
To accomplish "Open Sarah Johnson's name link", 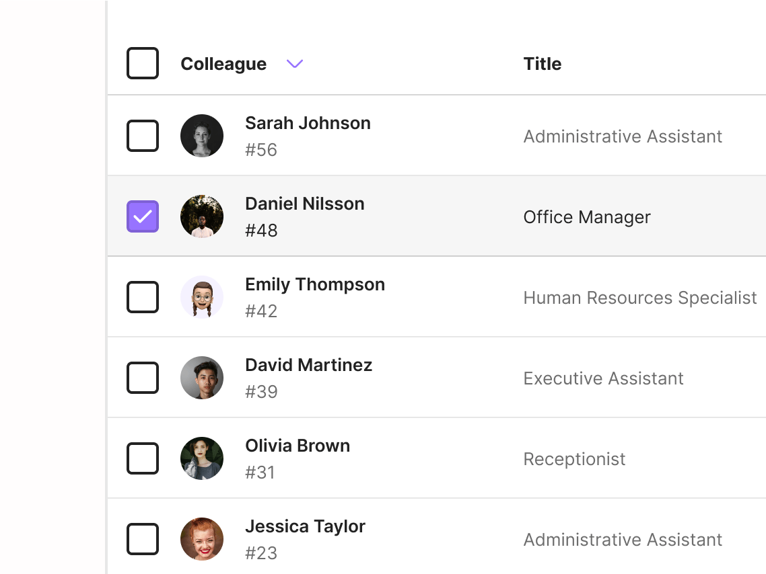I will (308, 123).
